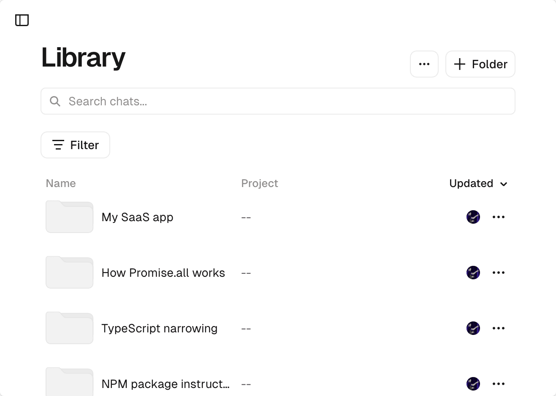Screen dimensions: 556x396
Task: Click the Project column header
Action: [x=260, y=183]
